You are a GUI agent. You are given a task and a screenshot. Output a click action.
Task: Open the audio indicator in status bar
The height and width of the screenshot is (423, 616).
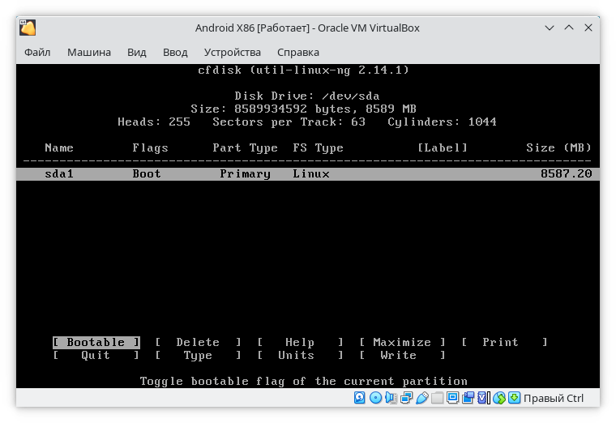coord(391,398)
